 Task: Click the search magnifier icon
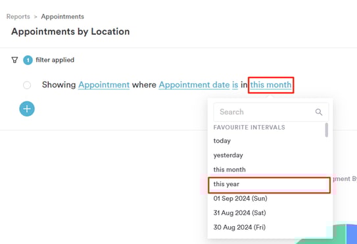(319, 112)
